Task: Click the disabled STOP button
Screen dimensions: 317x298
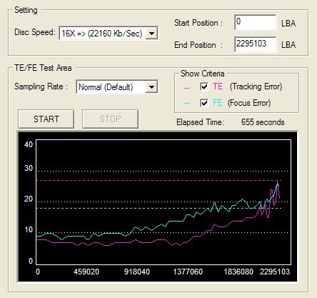Action: [111, 119]
